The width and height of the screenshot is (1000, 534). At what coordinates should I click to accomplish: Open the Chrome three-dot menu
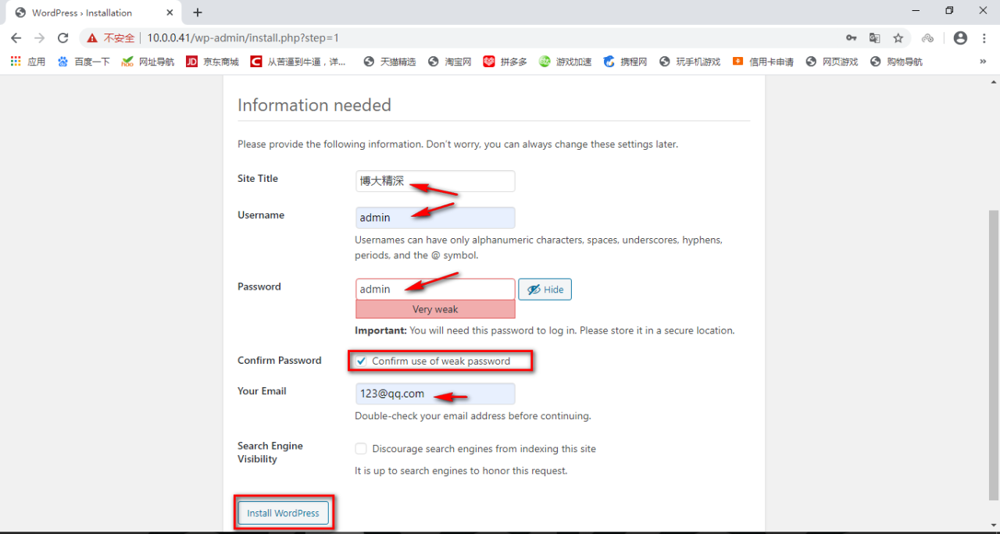coord(984,37)
